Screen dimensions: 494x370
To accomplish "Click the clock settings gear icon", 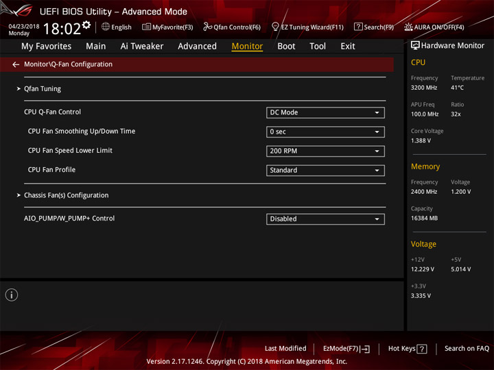I will (x=86, y=25).
